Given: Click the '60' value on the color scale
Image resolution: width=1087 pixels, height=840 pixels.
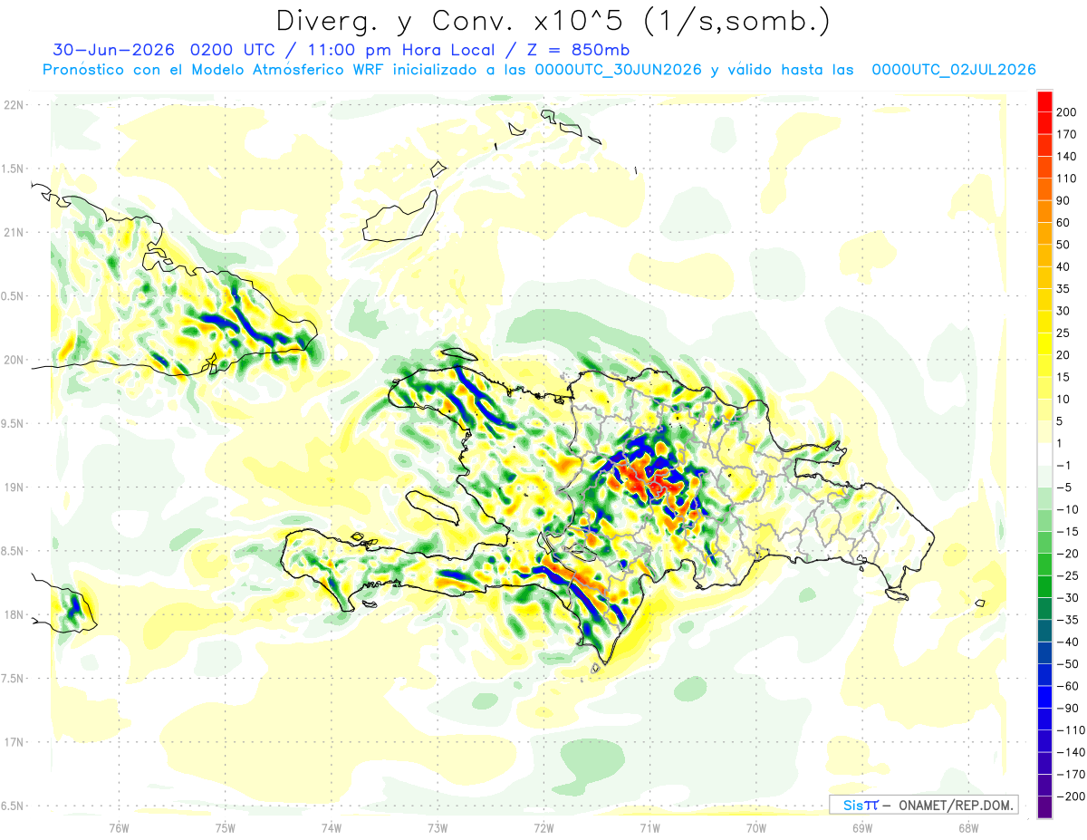Looking at the screenshot, I should pos(1063,223).
